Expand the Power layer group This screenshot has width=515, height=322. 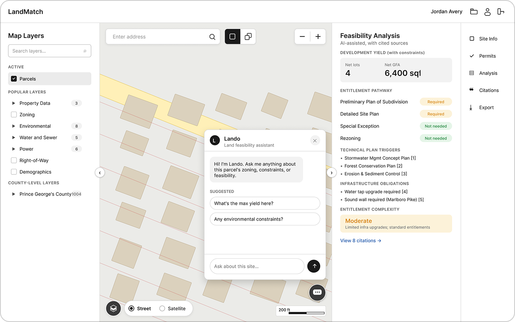(x=14, y=149)
